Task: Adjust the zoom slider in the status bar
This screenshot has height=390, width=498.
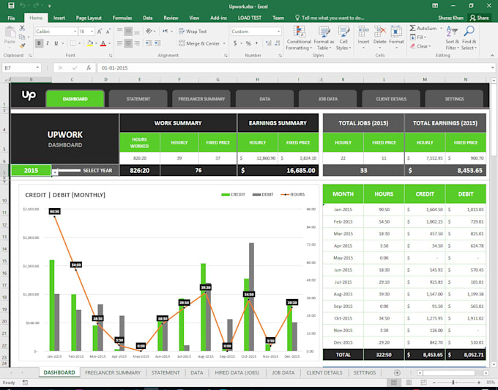Action: 454,382
